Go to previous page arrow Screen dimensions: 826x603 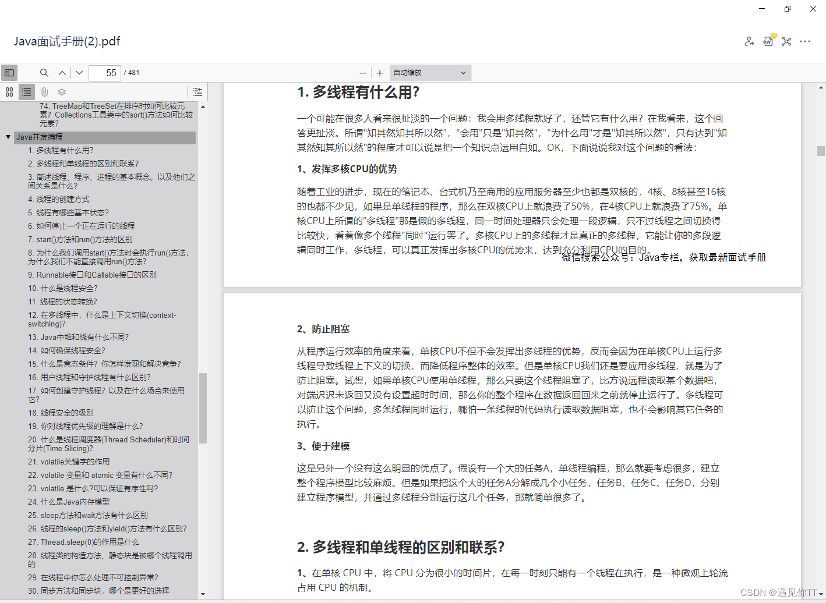click(x=62, y=73)
